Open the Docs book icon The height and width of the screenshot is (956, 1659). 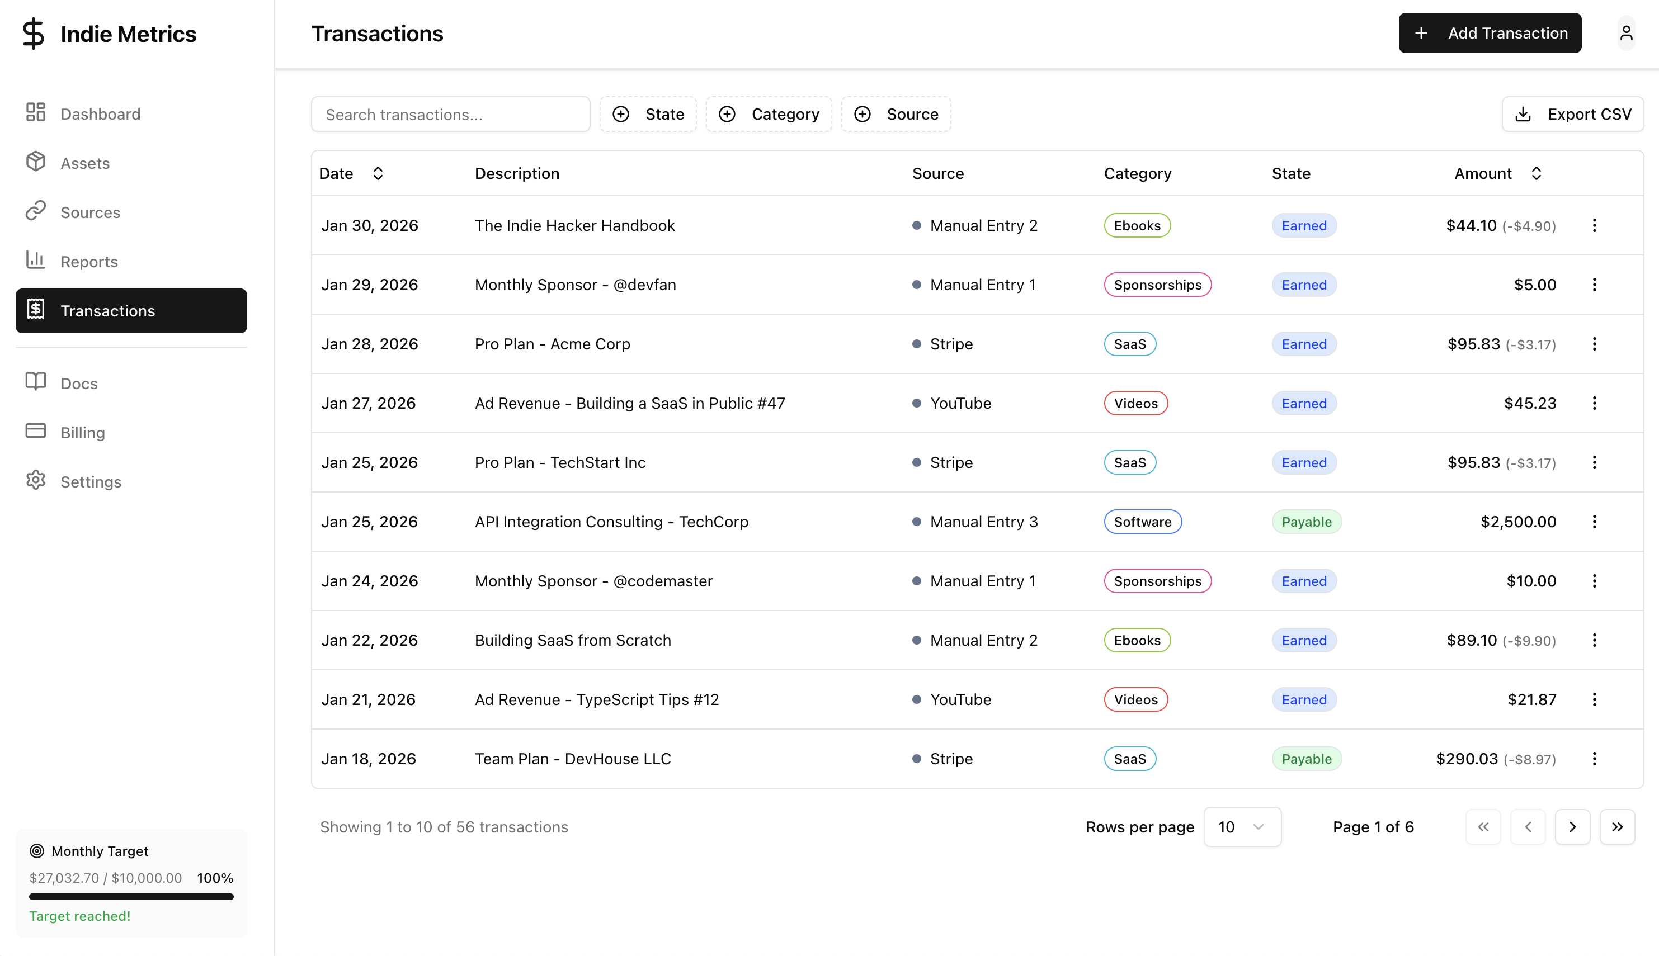pyautogui.click(x=35, y=382)
